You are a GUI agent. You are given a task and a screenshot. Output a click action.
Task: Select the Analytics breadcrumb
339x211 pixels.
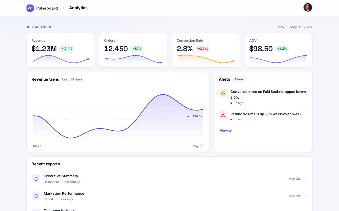click(78, 8)
